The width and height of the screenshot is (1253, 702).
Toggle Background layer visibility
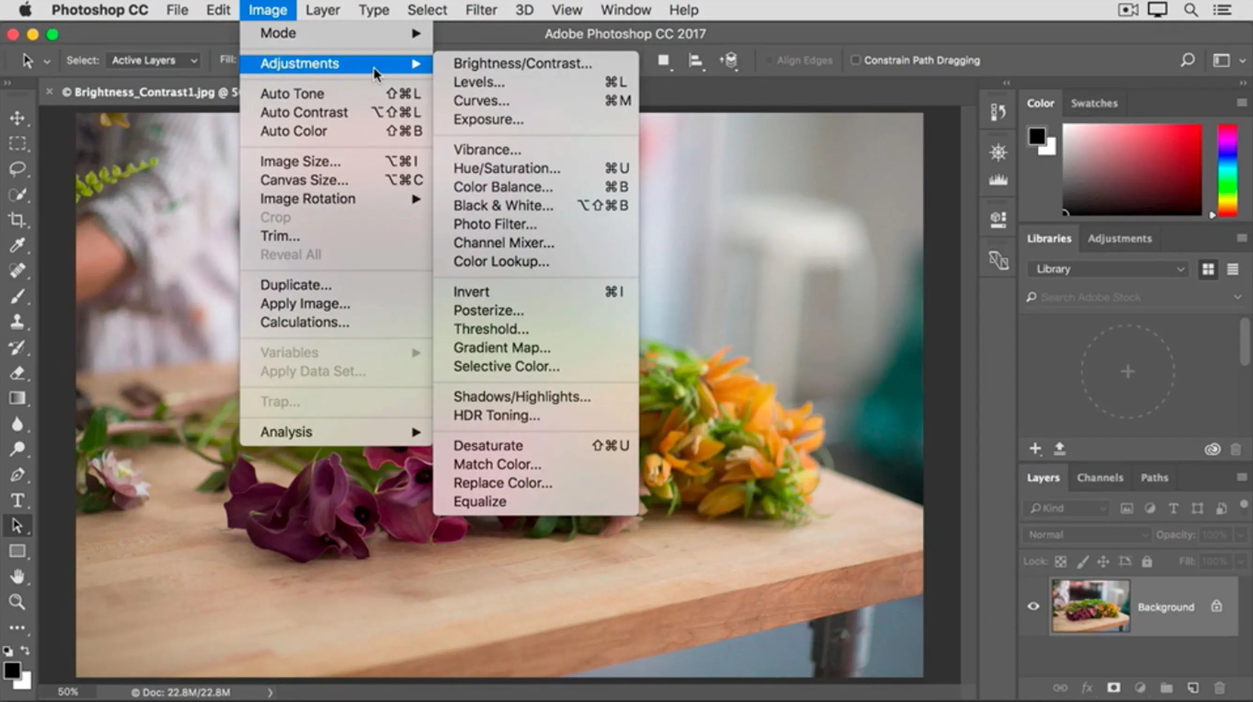[1033, 605]
